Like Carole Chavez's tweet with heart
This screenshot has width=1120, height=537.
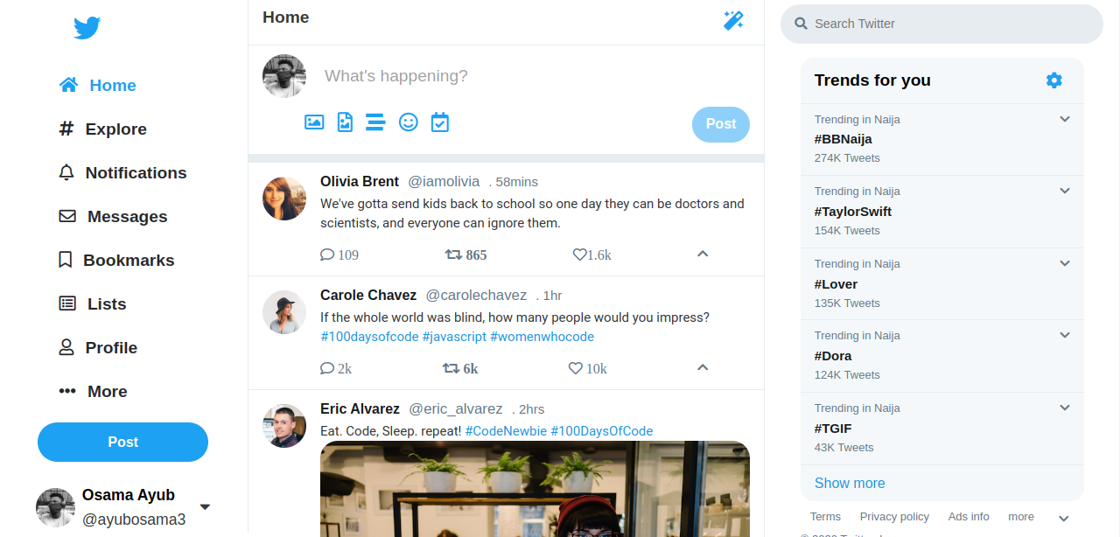pyautogui.click(x=576, y=368)
